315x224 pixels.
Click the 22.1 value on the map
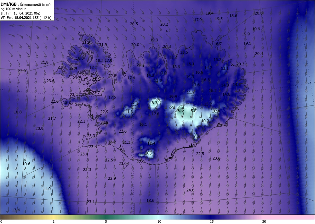coord(81,121)
